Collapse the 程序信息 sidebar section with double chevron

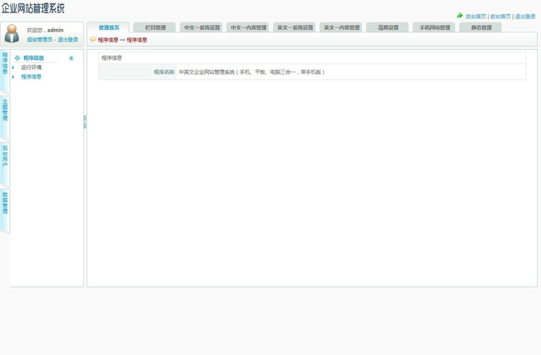point(71,58)
